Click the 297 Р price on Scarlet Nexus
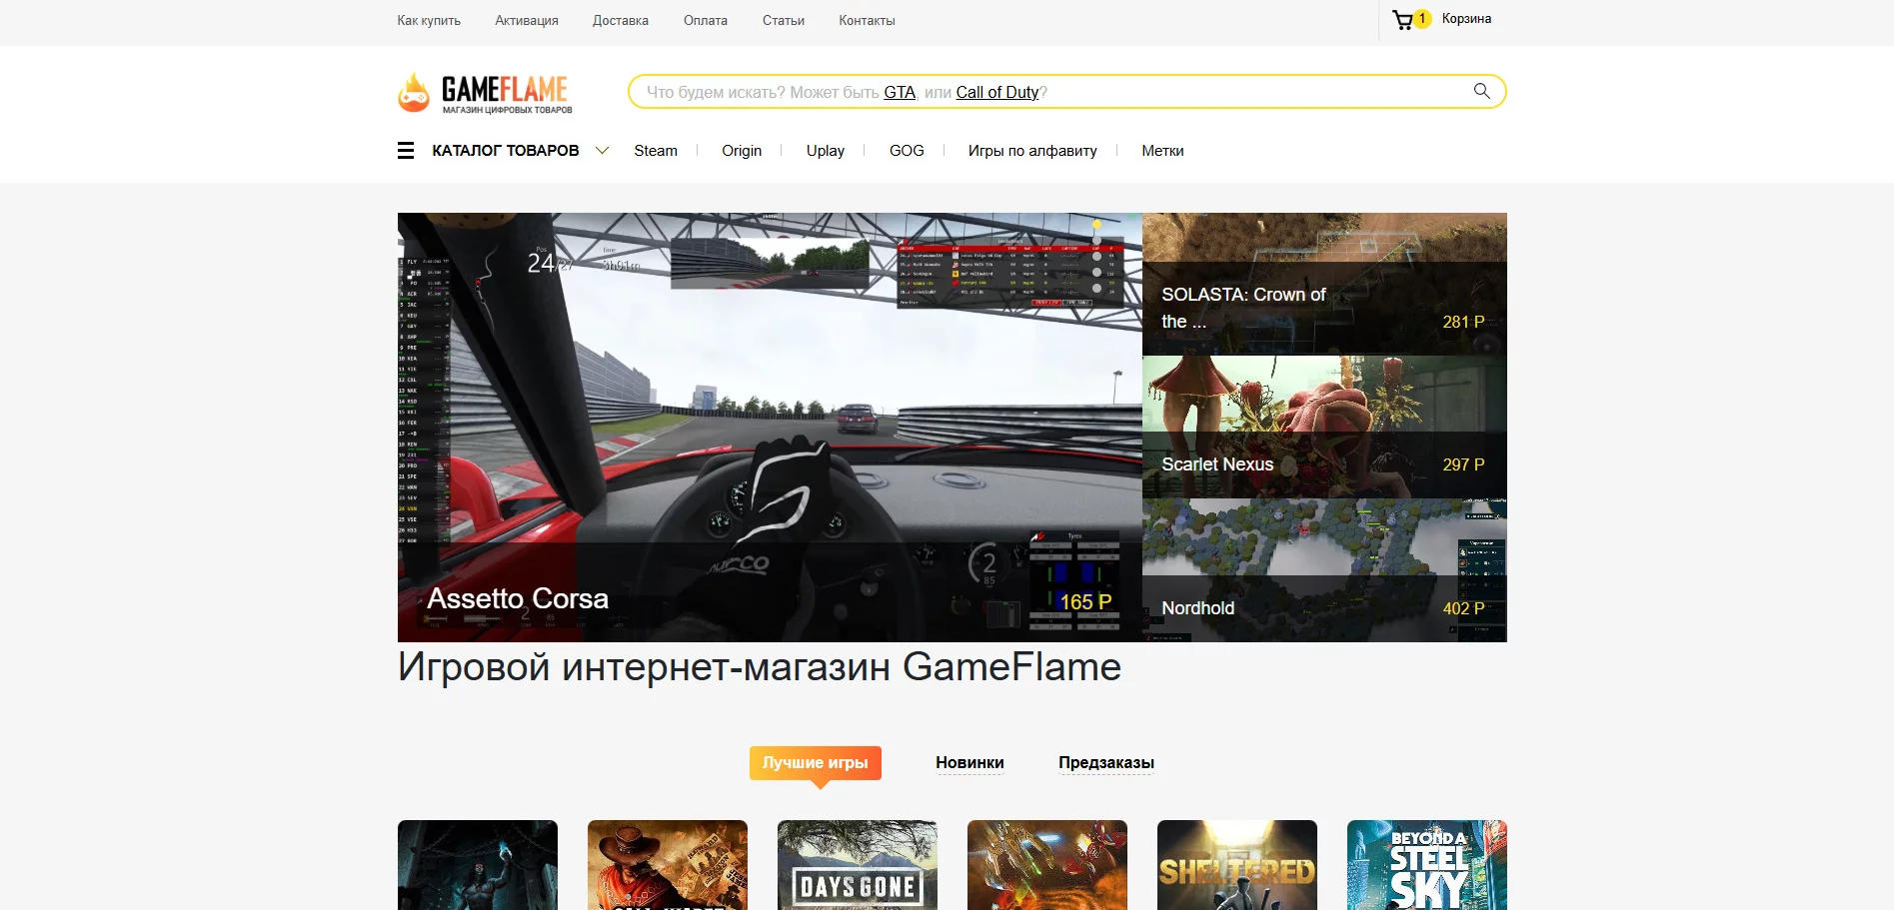This screenshot has height=910, width=1894. (x=1463, y=464)
